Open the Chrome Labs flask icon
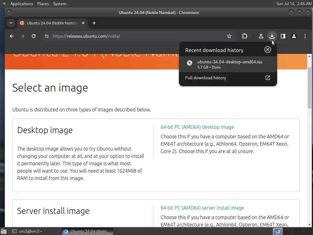The image size is (313, 235). click(261, 36)
